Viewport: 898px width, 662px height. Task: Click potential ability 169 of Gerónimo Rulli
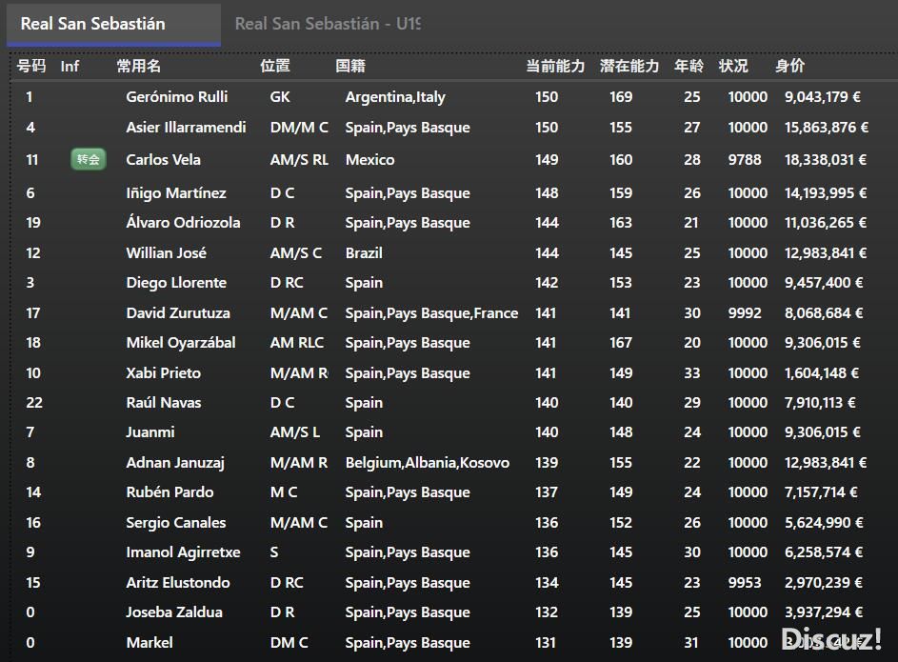point(621,97)
